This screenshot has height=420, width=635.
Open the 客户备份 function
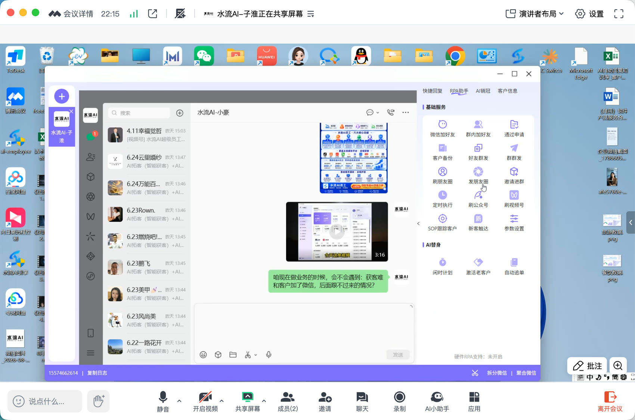pos(442,152)
